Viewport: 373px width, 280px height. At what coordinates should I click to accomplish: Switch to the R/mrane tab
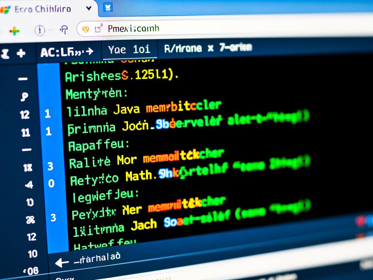click(183, 49)
